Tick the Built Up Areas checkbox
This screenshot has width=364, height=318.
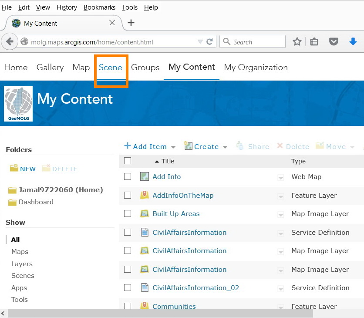point(128,213)
